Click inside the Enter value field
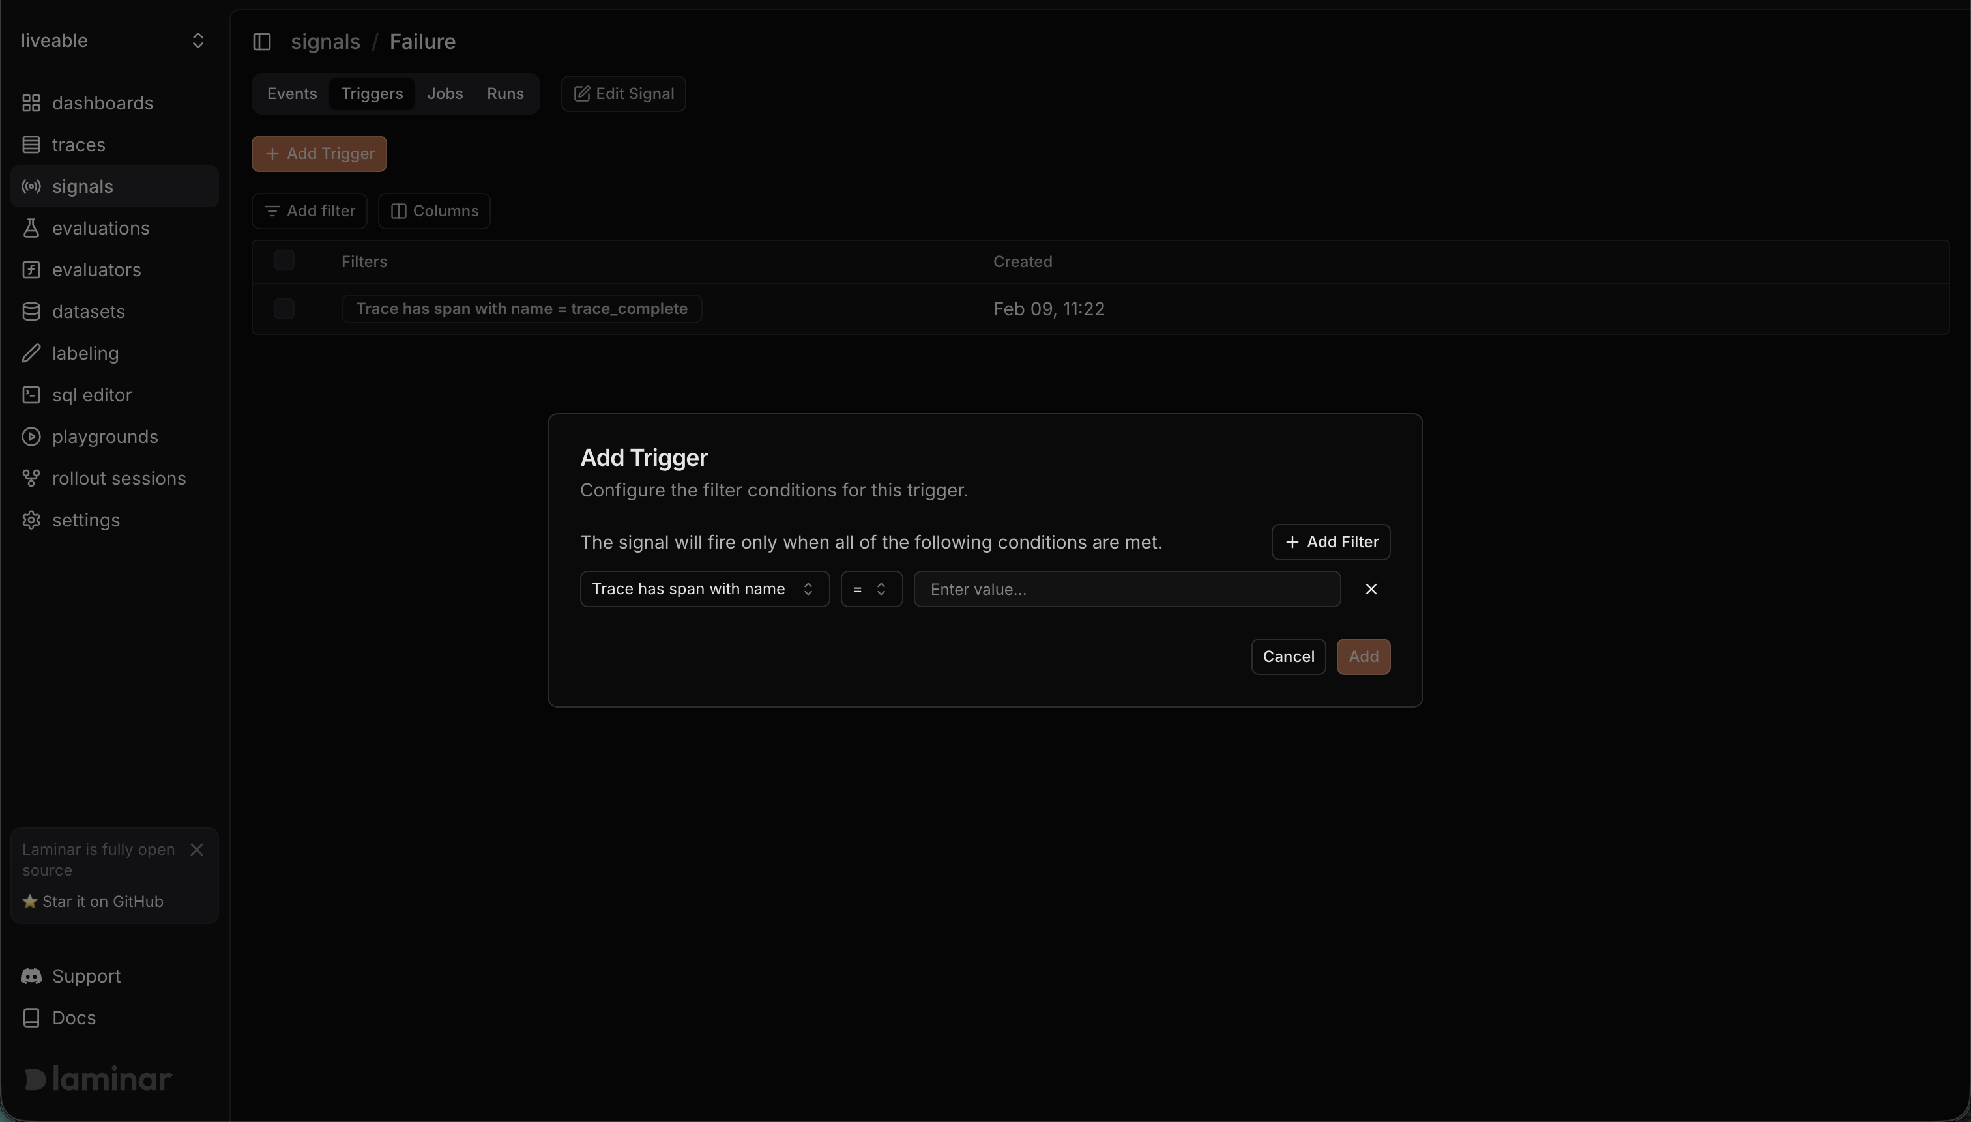This screenshot has width=1971, height=1122. point(1126,589)
